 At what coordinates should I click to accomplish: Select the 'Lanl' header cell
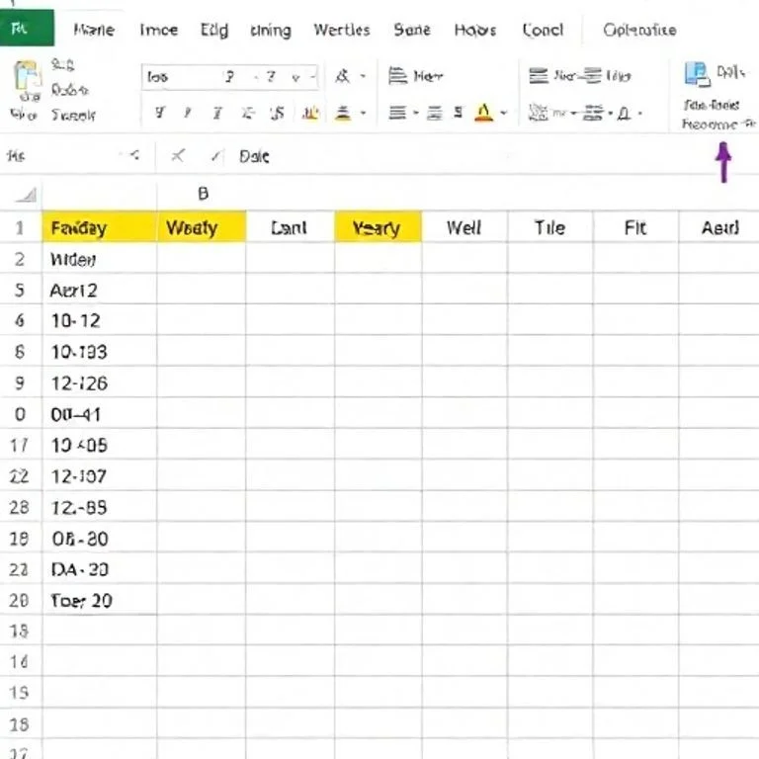point(290,227)
